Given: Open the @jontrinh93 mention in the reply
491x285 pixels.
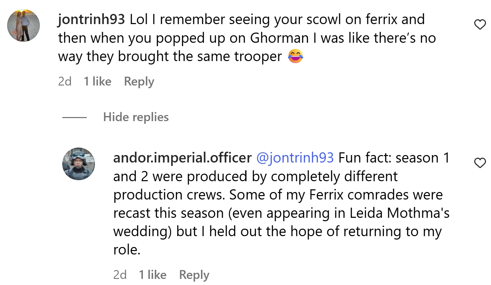Looking at the screenshot, I should (x=295, y=158).
